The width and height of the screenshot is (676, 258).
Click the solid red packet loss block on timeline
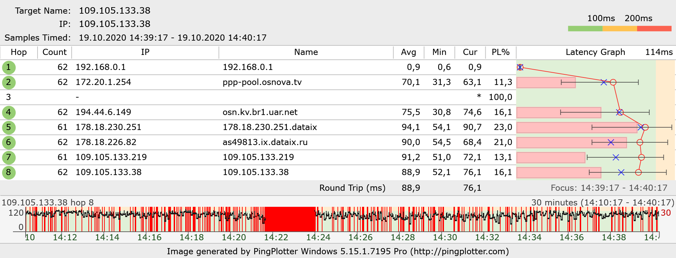point(290,219)
